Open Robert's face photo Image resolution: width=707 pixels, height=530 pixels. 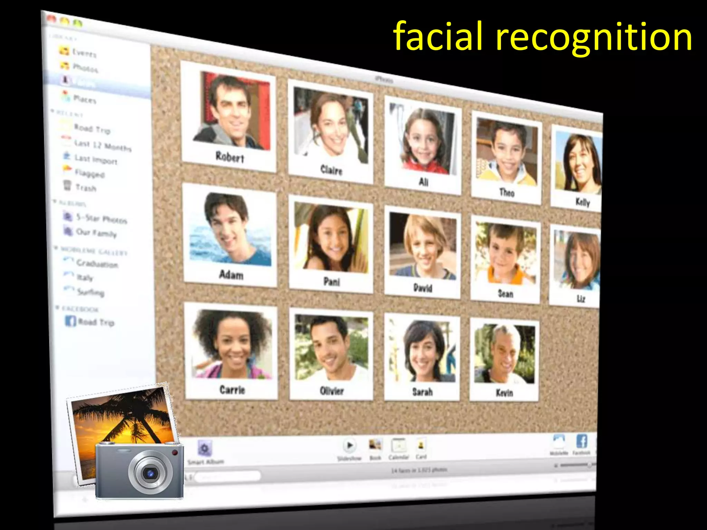232,110
